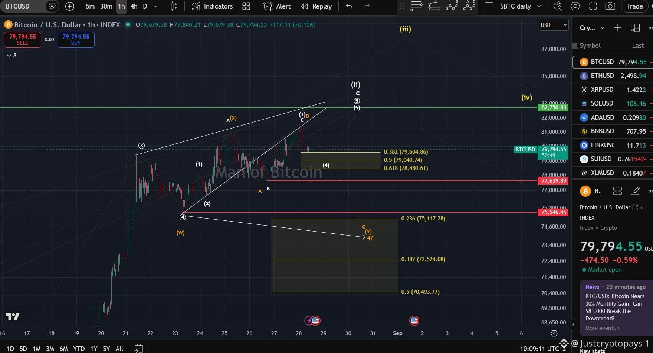Select the 1h timeframe
Image resolution: width=653 pixels, height=353 pixels.
(121, 6)
